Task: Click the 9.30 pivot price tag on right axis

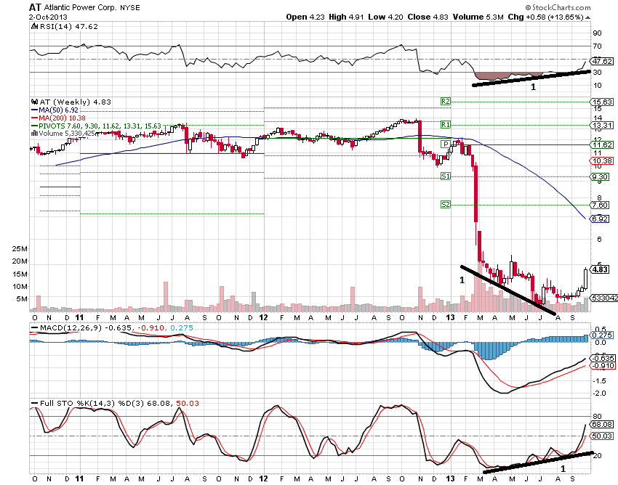Action: pos(600,176)
